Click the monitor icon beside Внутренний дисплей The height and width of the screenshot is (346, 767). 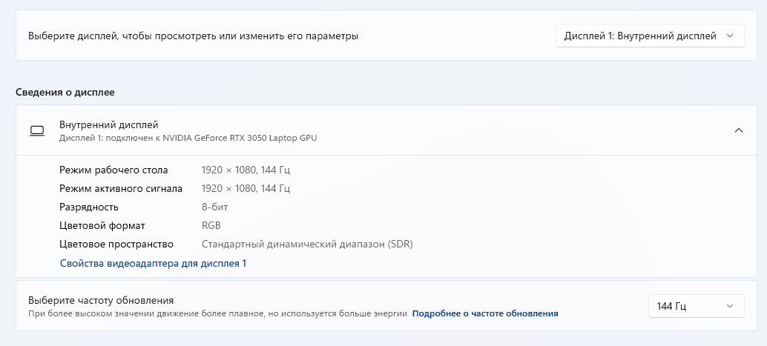click(x=36, y=131)
